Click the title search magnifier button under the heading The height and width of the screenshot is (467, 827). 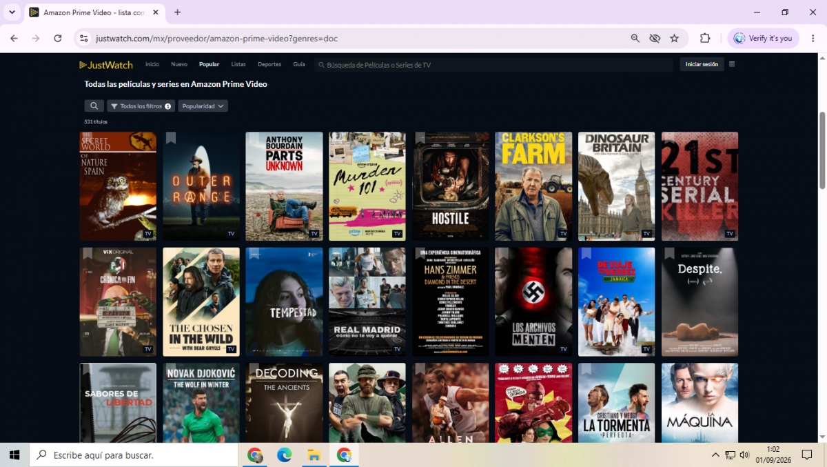click(94, 106)
